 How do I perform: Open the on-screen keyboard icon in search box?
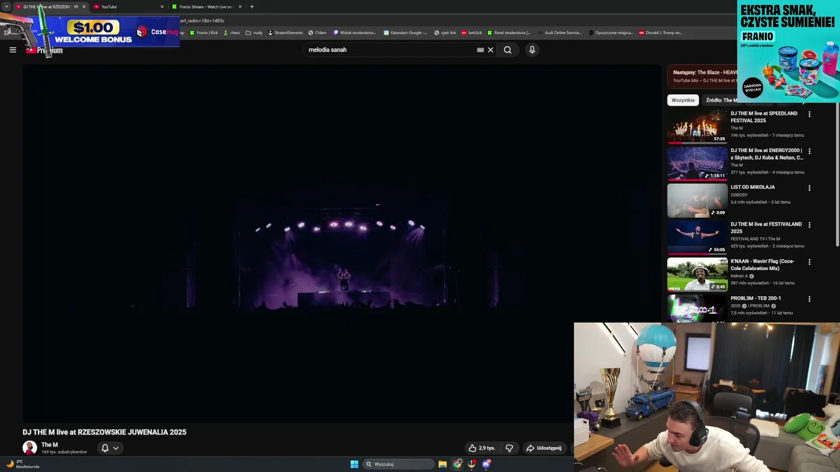point(480,50)
